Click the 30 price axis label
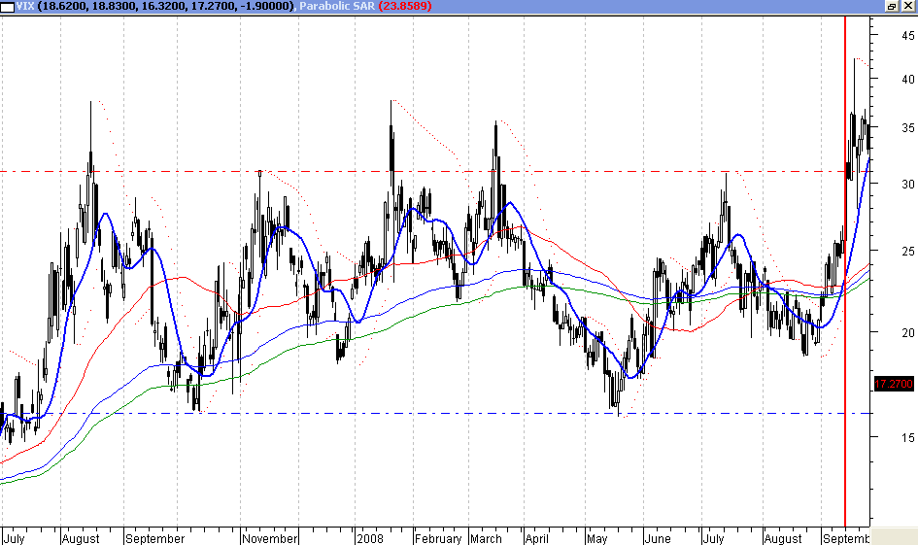The height and width of the screenshot is (545, 918). 908,184
